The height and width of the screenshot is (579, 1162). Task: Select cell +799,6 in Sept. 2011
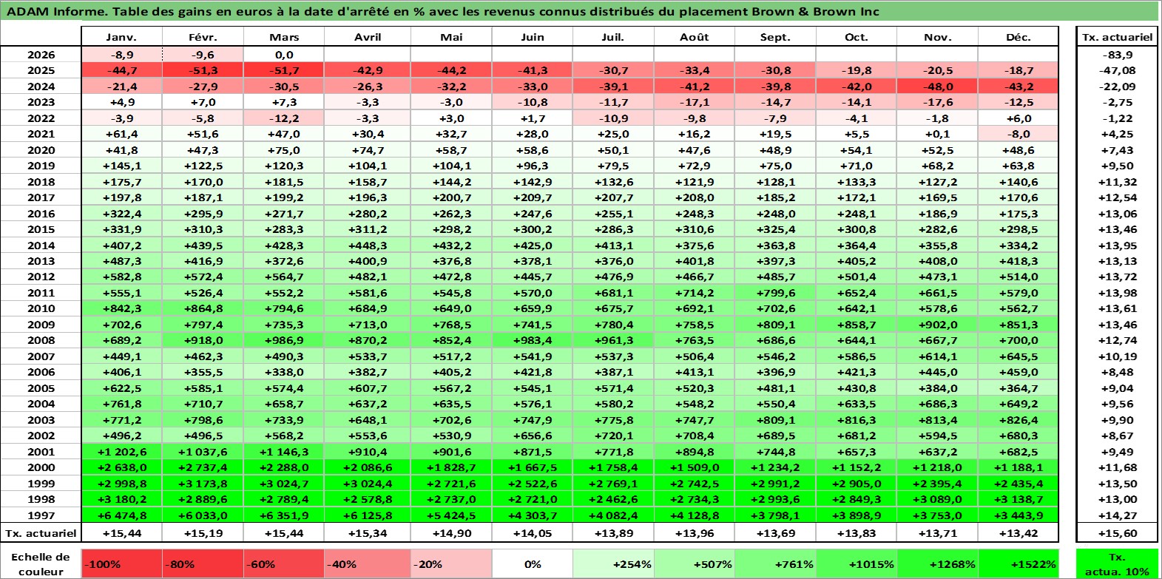click(775, 293)
